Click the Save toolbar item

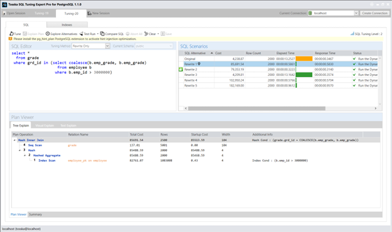(166, 34)
